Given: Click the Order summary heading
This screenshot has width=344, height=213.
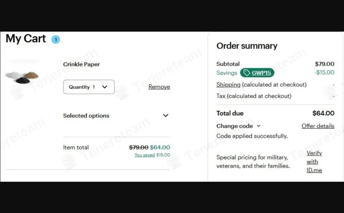Looking at the screenshot, I should [247, 46].
